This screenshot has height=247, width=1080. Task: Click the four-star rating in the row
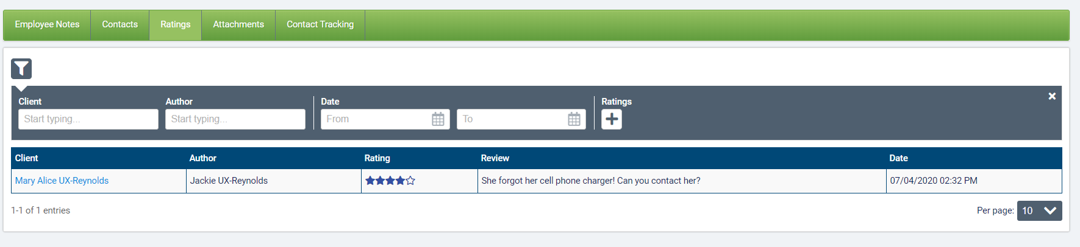[x=390, y=181]
